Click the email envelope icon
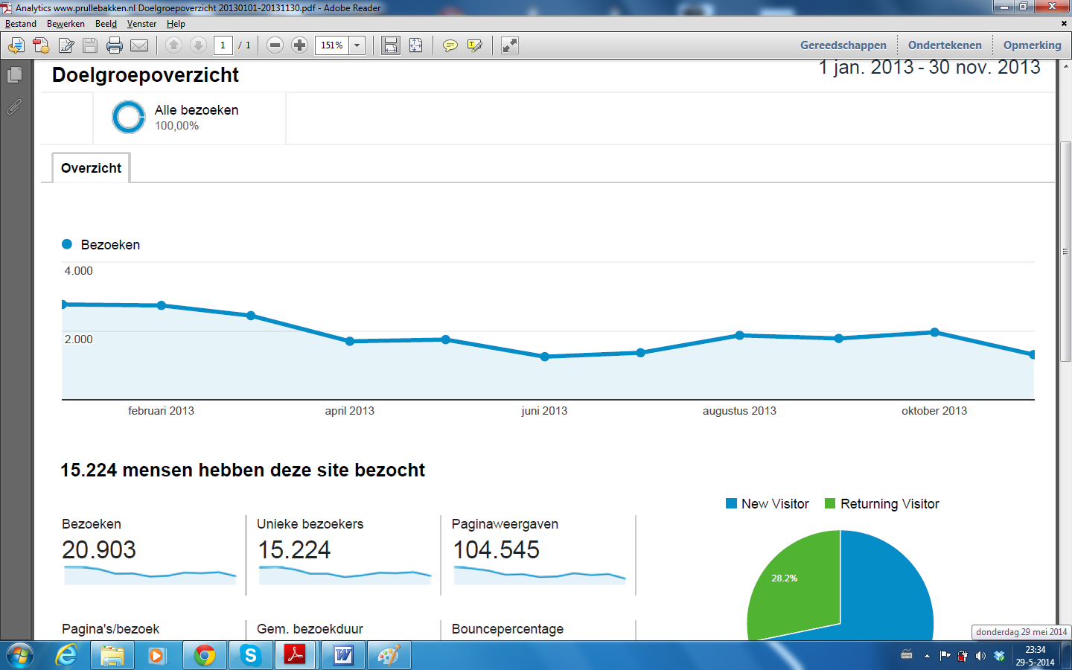This screenshot has width=1072, height=670. [x=139, y=45]
